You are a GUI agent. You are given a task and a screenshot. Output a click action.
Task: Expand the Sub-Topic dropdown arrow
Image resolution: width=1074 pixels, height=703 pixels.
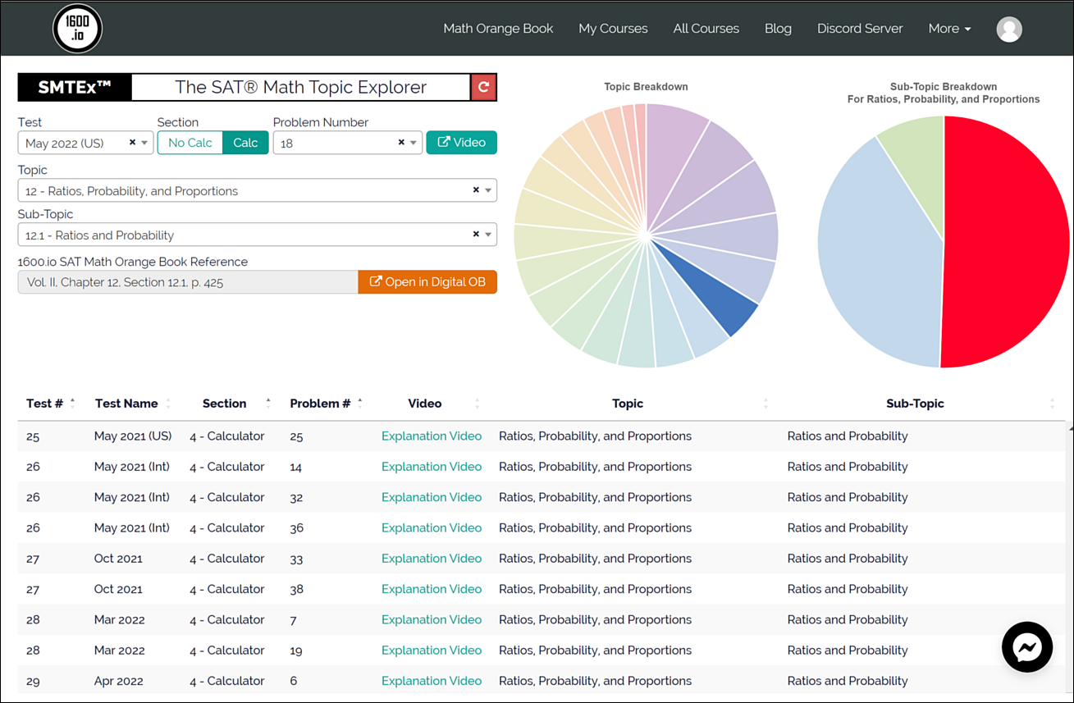[488, 235]
